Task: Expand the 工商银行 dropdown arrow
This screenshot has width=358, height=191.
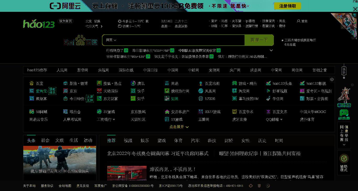Action: (114, 120)
